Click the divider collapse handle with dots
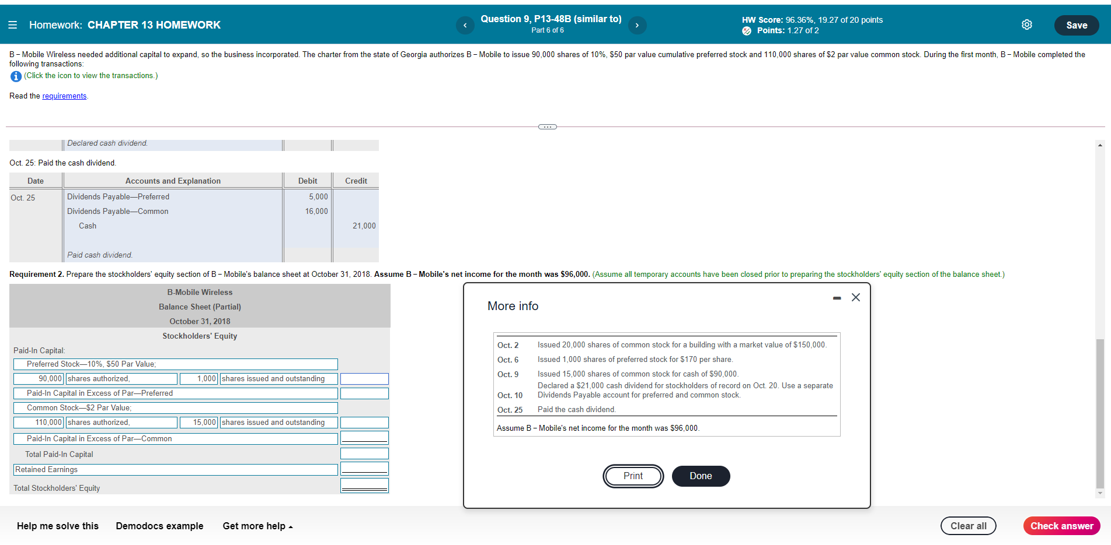 click(548, 126)
